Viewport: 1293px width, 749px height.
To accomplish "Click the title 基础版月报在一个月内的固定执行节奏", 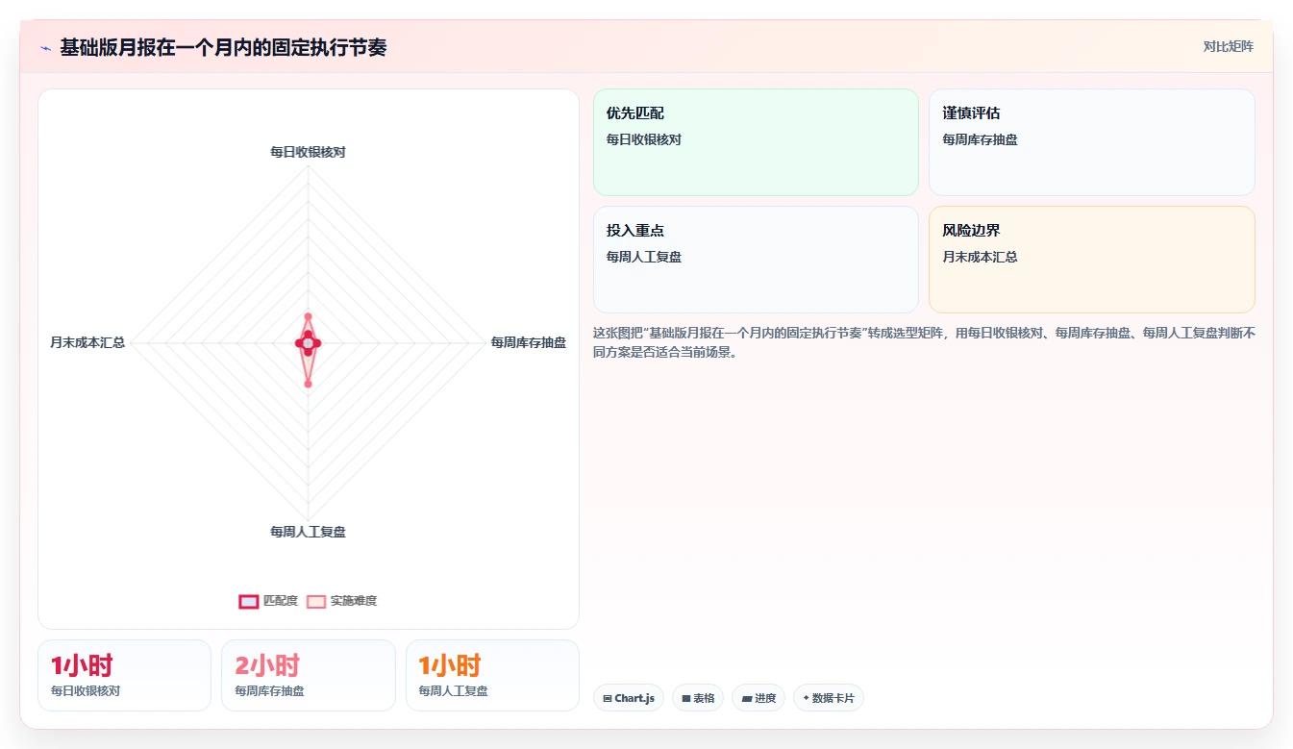I will pos(224,48).
